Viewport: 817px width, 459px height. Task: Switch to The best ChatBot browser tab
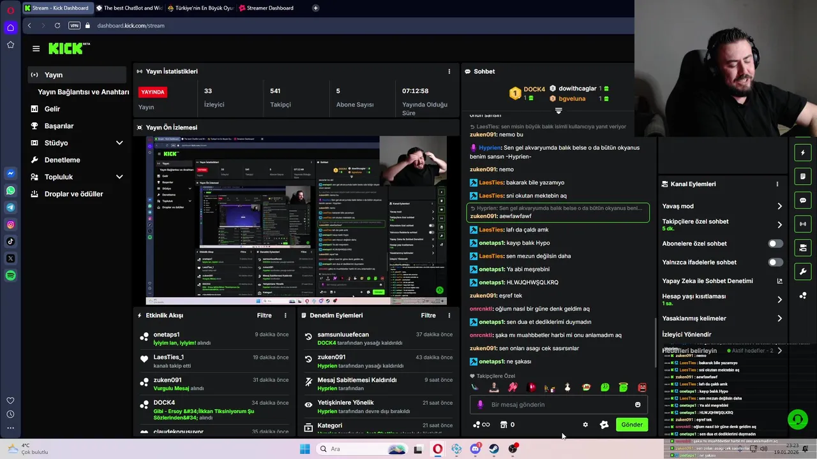pyautogui.click(x=130, y=8)
